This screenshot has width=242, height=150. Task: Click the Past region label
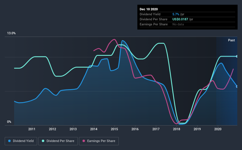pos(231,40)
